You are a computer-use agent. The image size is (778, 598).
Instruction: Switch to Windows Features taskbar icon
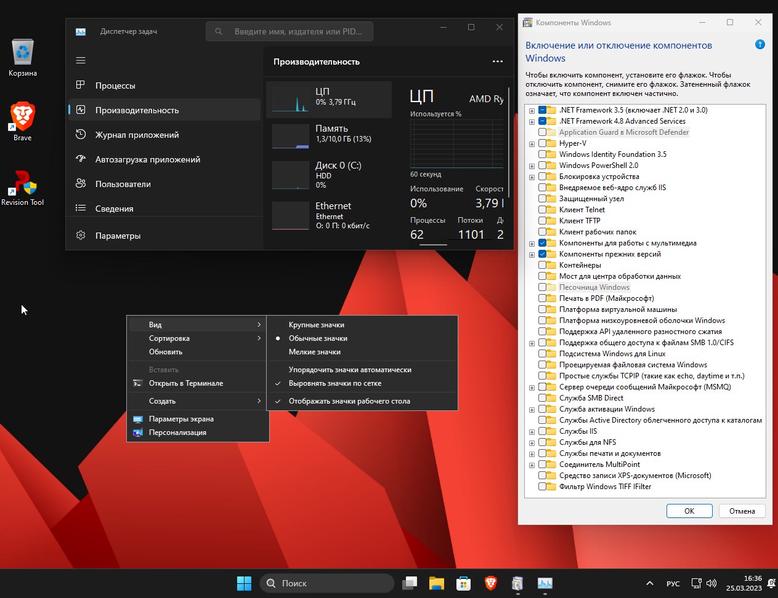click(x=517, y=583)
